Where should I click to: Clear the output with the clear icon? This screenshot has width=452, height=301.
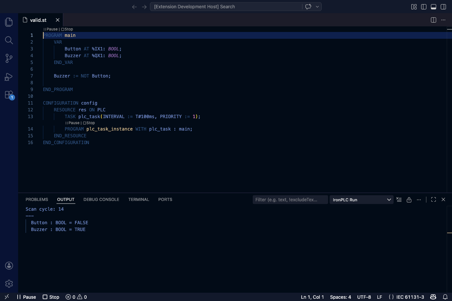pyautogui.click(x=399, y=200)
